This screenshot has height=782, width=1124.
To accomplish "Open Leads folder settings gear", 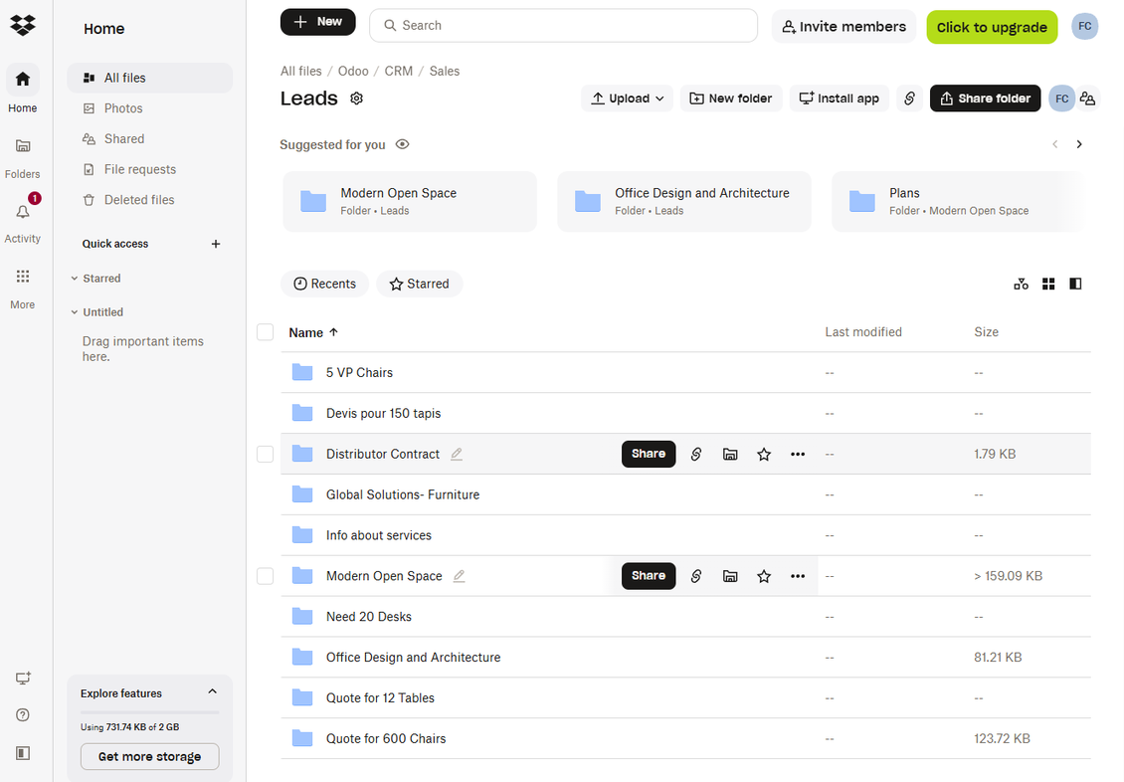I will 356,98.
